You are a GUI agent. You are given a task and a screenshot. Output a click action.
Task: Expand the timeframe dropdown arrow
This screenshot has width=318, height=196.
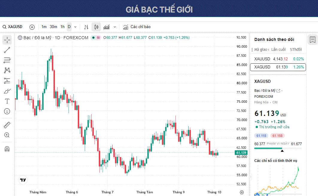75,27
